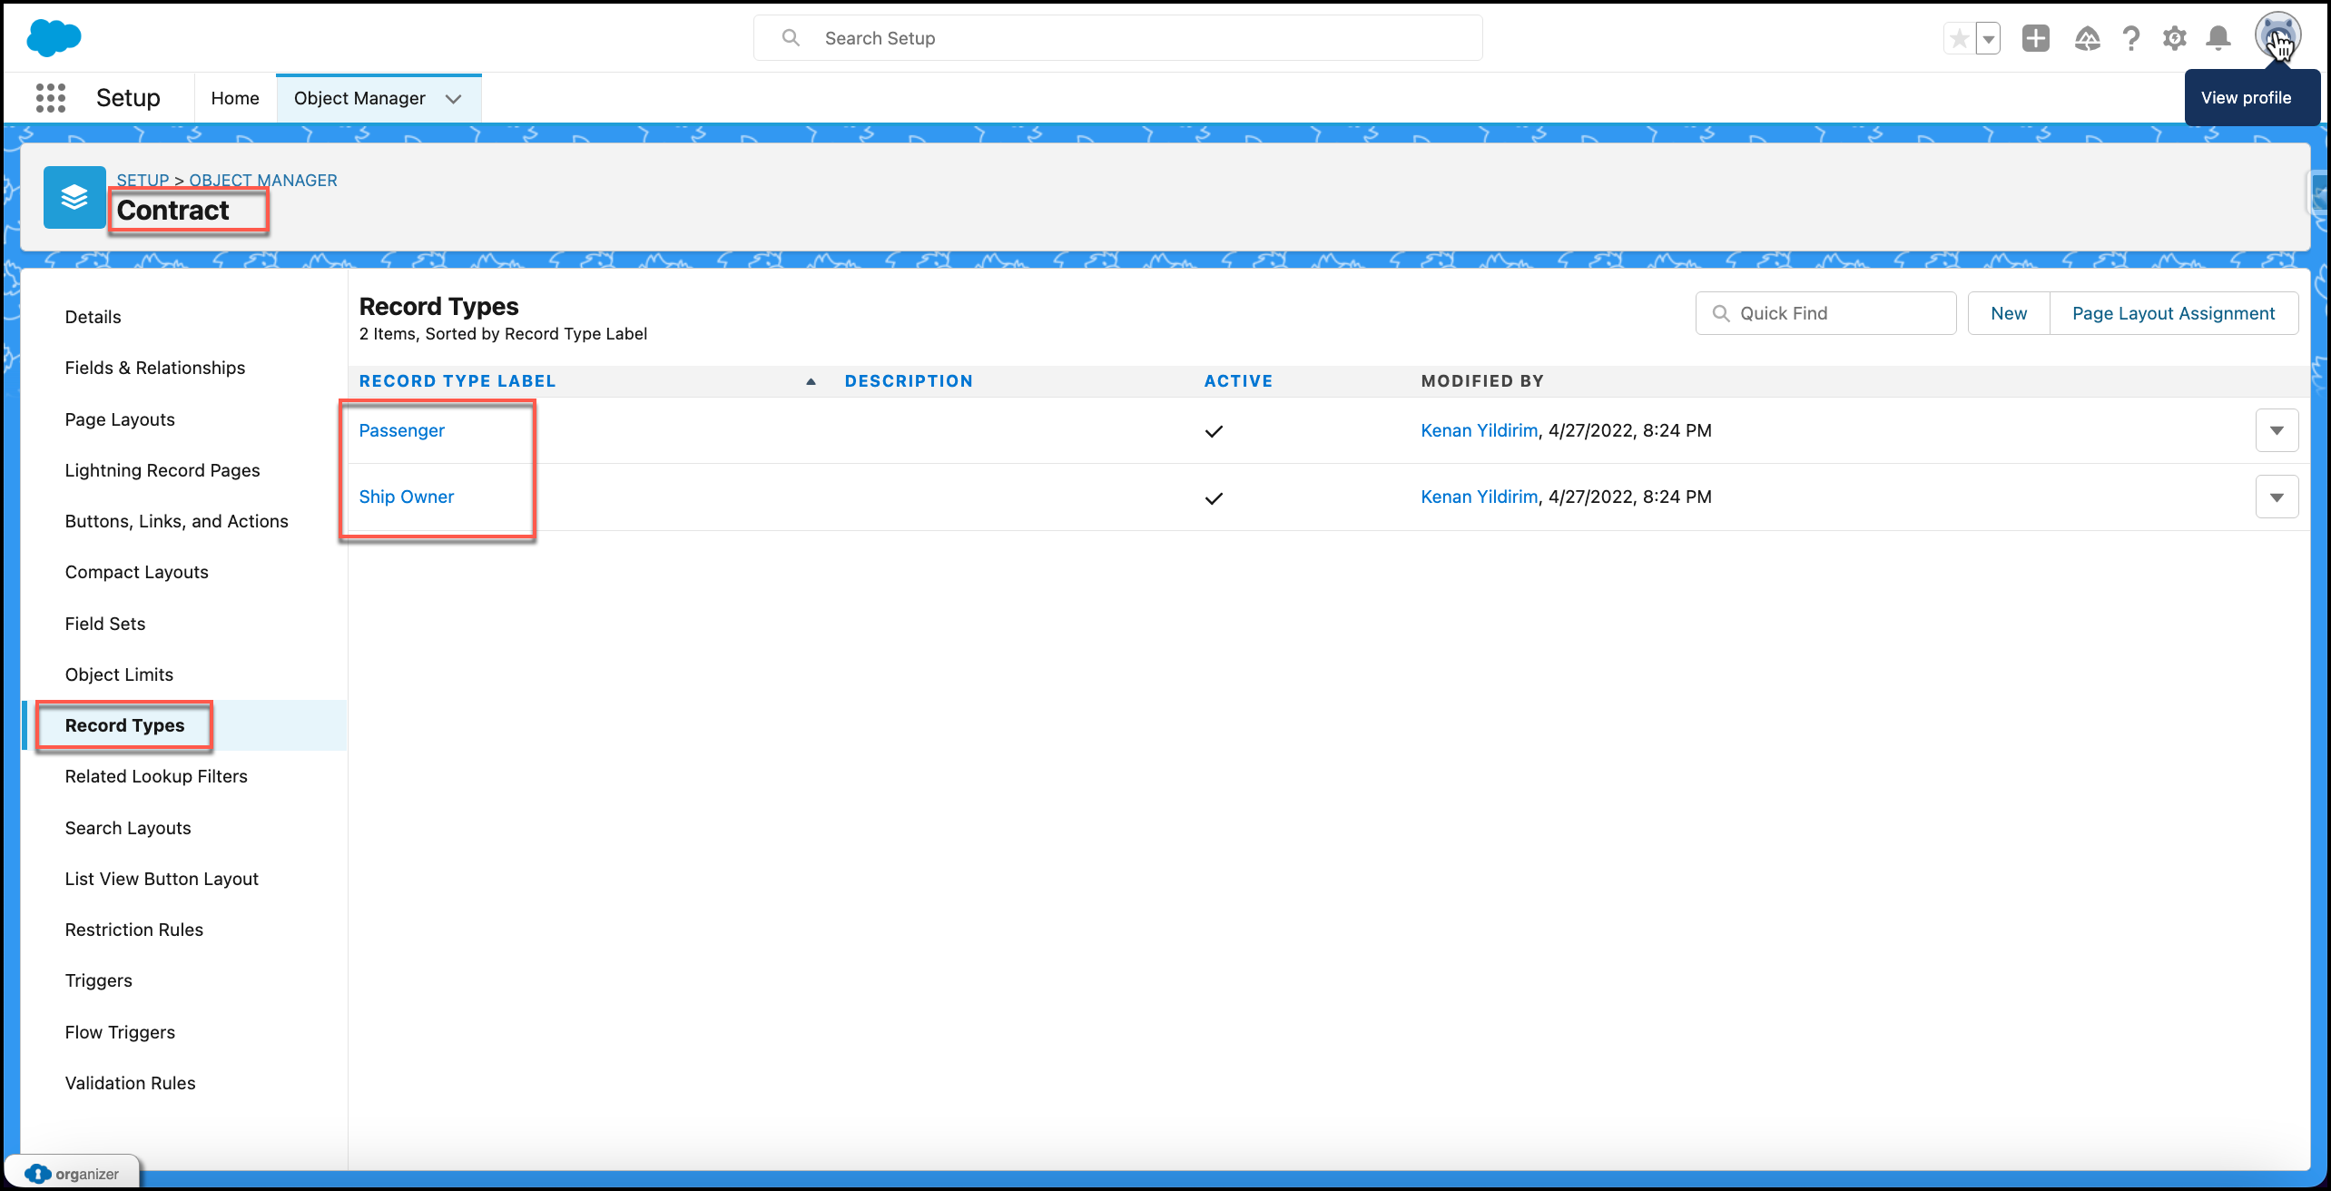Click the Contract object layers icon

pos(74,197)
